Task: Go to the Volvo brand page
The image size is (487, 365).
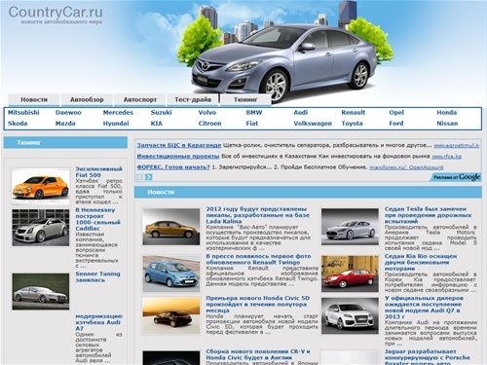Action: point(207,113)
